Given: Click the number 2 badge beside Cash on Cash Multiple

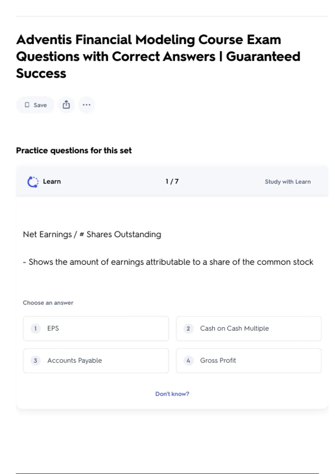Looking at the screenshot, I should [188, 328].
